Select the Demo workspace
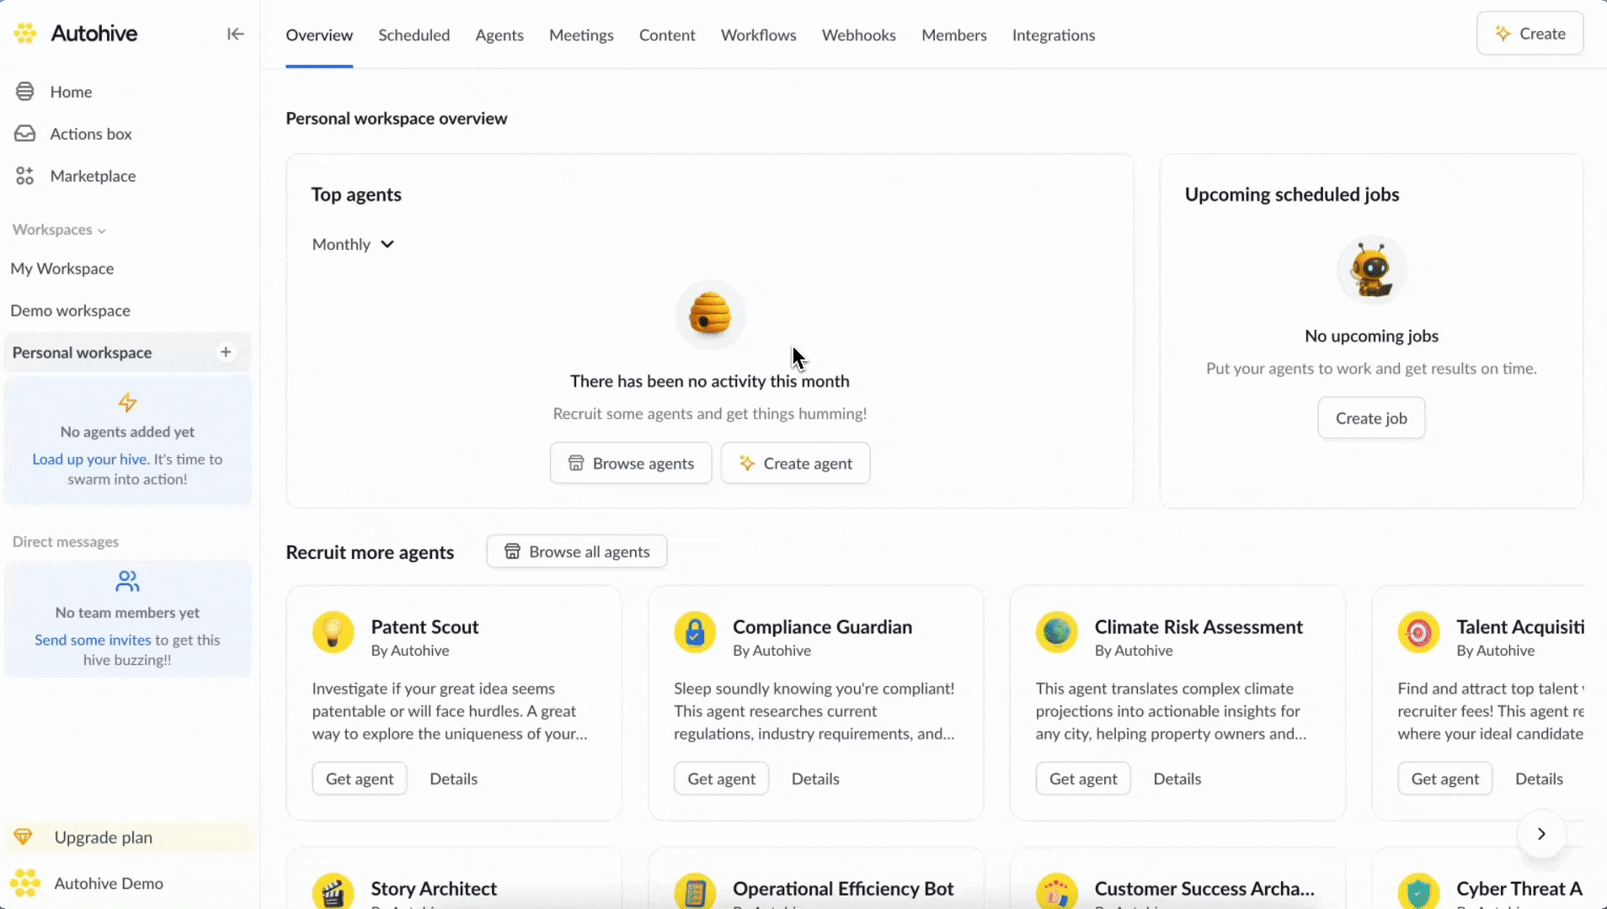The height and width of the screenshot is (909, 1607). 72,310
